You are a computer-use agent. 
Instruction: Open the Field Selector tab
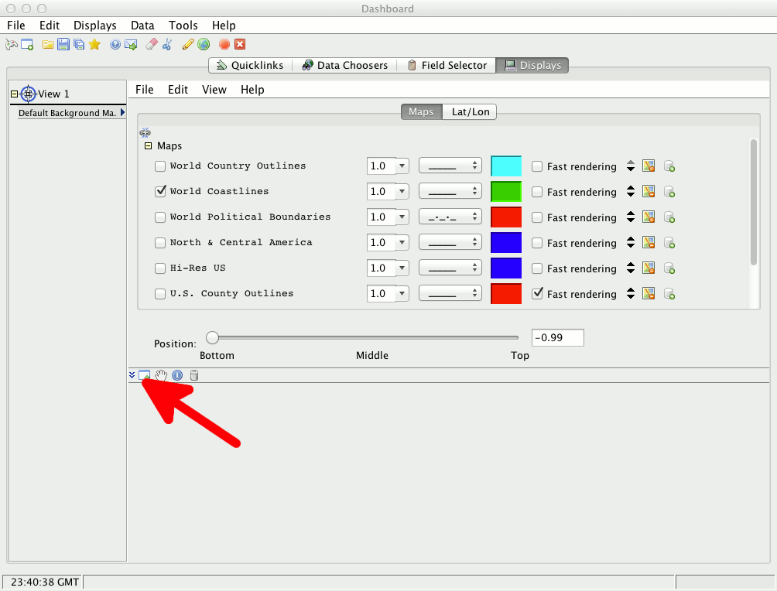pyautogui.click(x=447, y=66)
